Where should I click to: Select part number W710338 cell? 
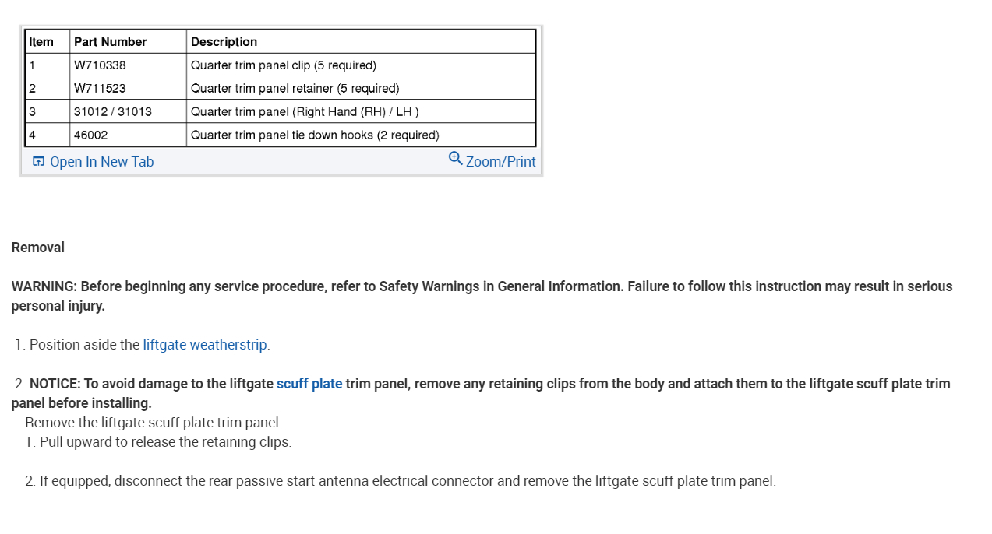point(100,65)
